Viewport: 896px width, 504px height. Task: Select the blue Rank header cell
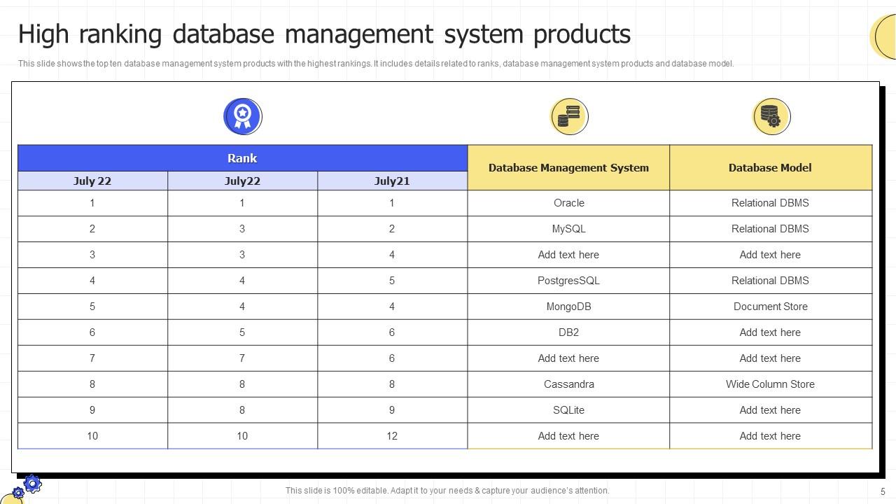click(x=242, y=158)
